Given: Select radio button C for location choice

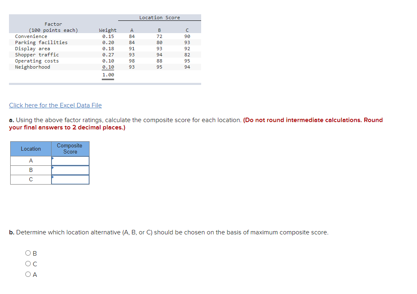Looking at the screenshot, I should pyautogui.click(x=28, y=264).
